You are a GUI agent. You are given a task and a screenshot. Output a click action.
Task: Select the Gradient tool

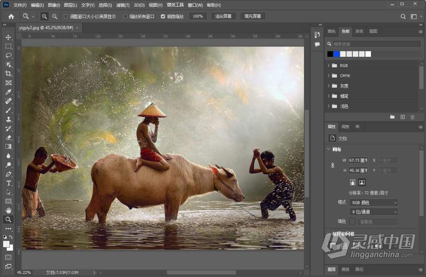8,146
